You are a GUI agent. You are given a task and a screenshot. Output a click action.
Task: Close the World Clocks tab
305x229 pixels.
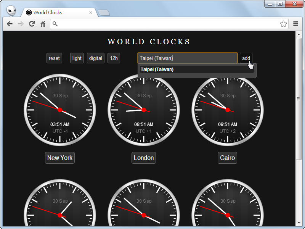click(x=91, y=13)
